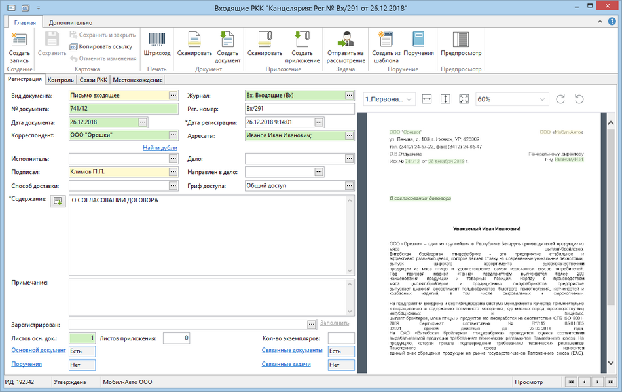The width and height of the screenshot is (622, 392).
Task: Fit preview to height icon
Action: coord(445,99)
